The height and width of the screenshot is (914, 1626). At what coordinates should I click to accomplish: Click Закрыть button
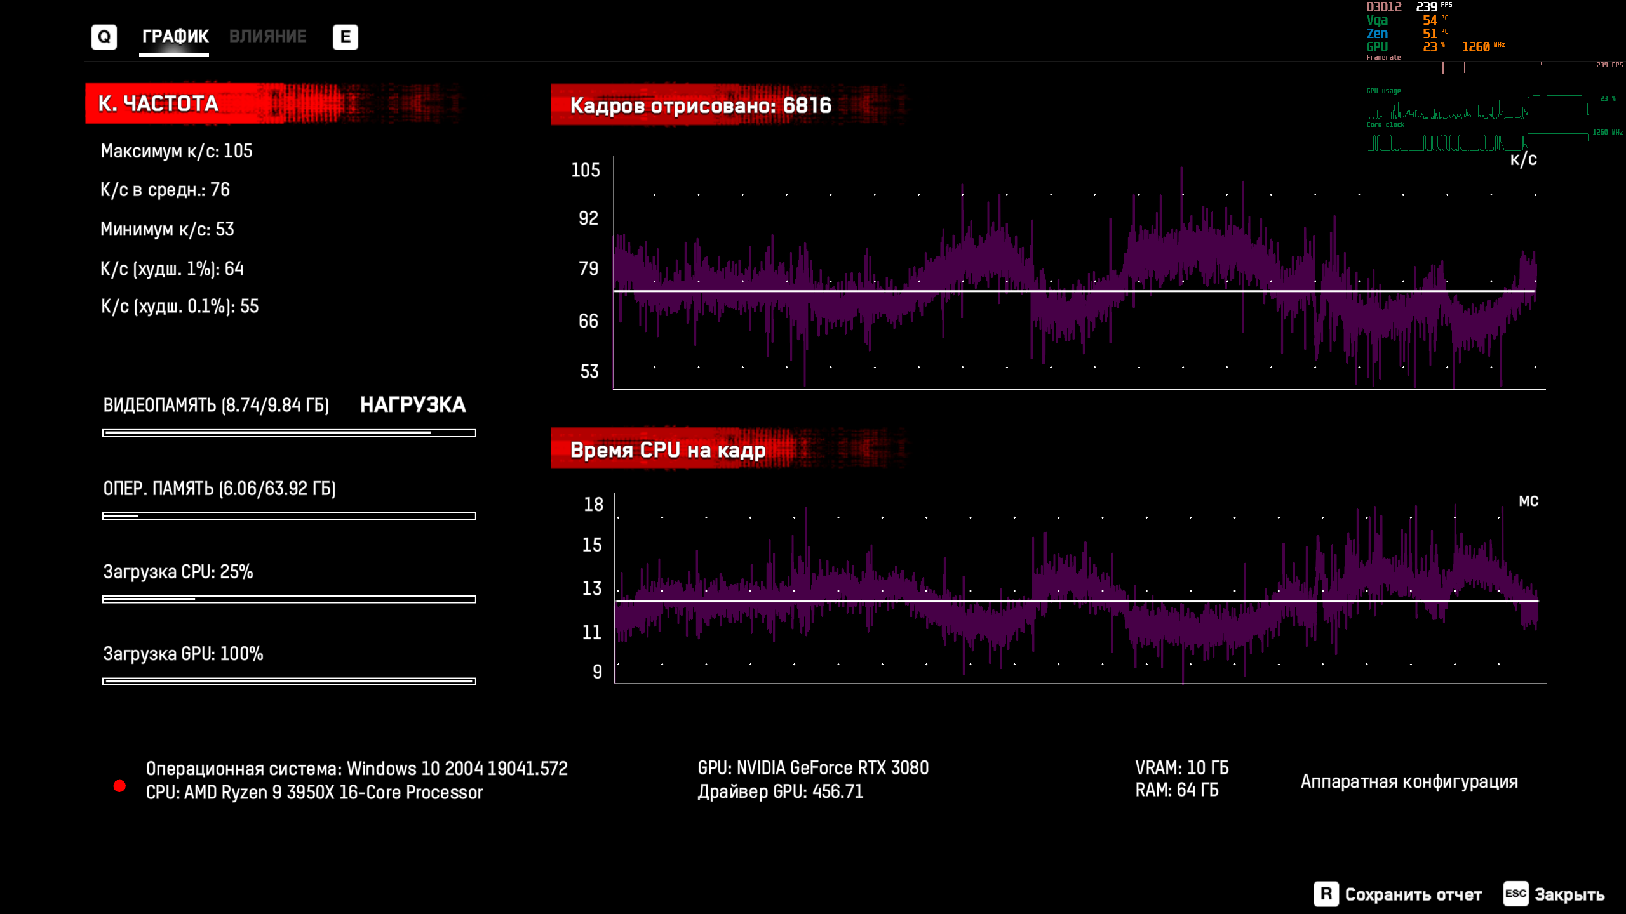tap(1569, 894)
